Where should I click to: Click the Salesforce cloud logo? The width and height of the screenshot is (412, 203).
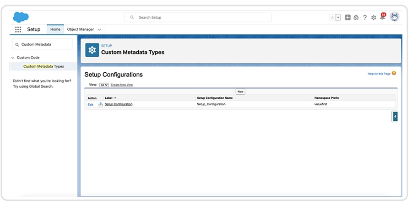[x=21, y=17]
